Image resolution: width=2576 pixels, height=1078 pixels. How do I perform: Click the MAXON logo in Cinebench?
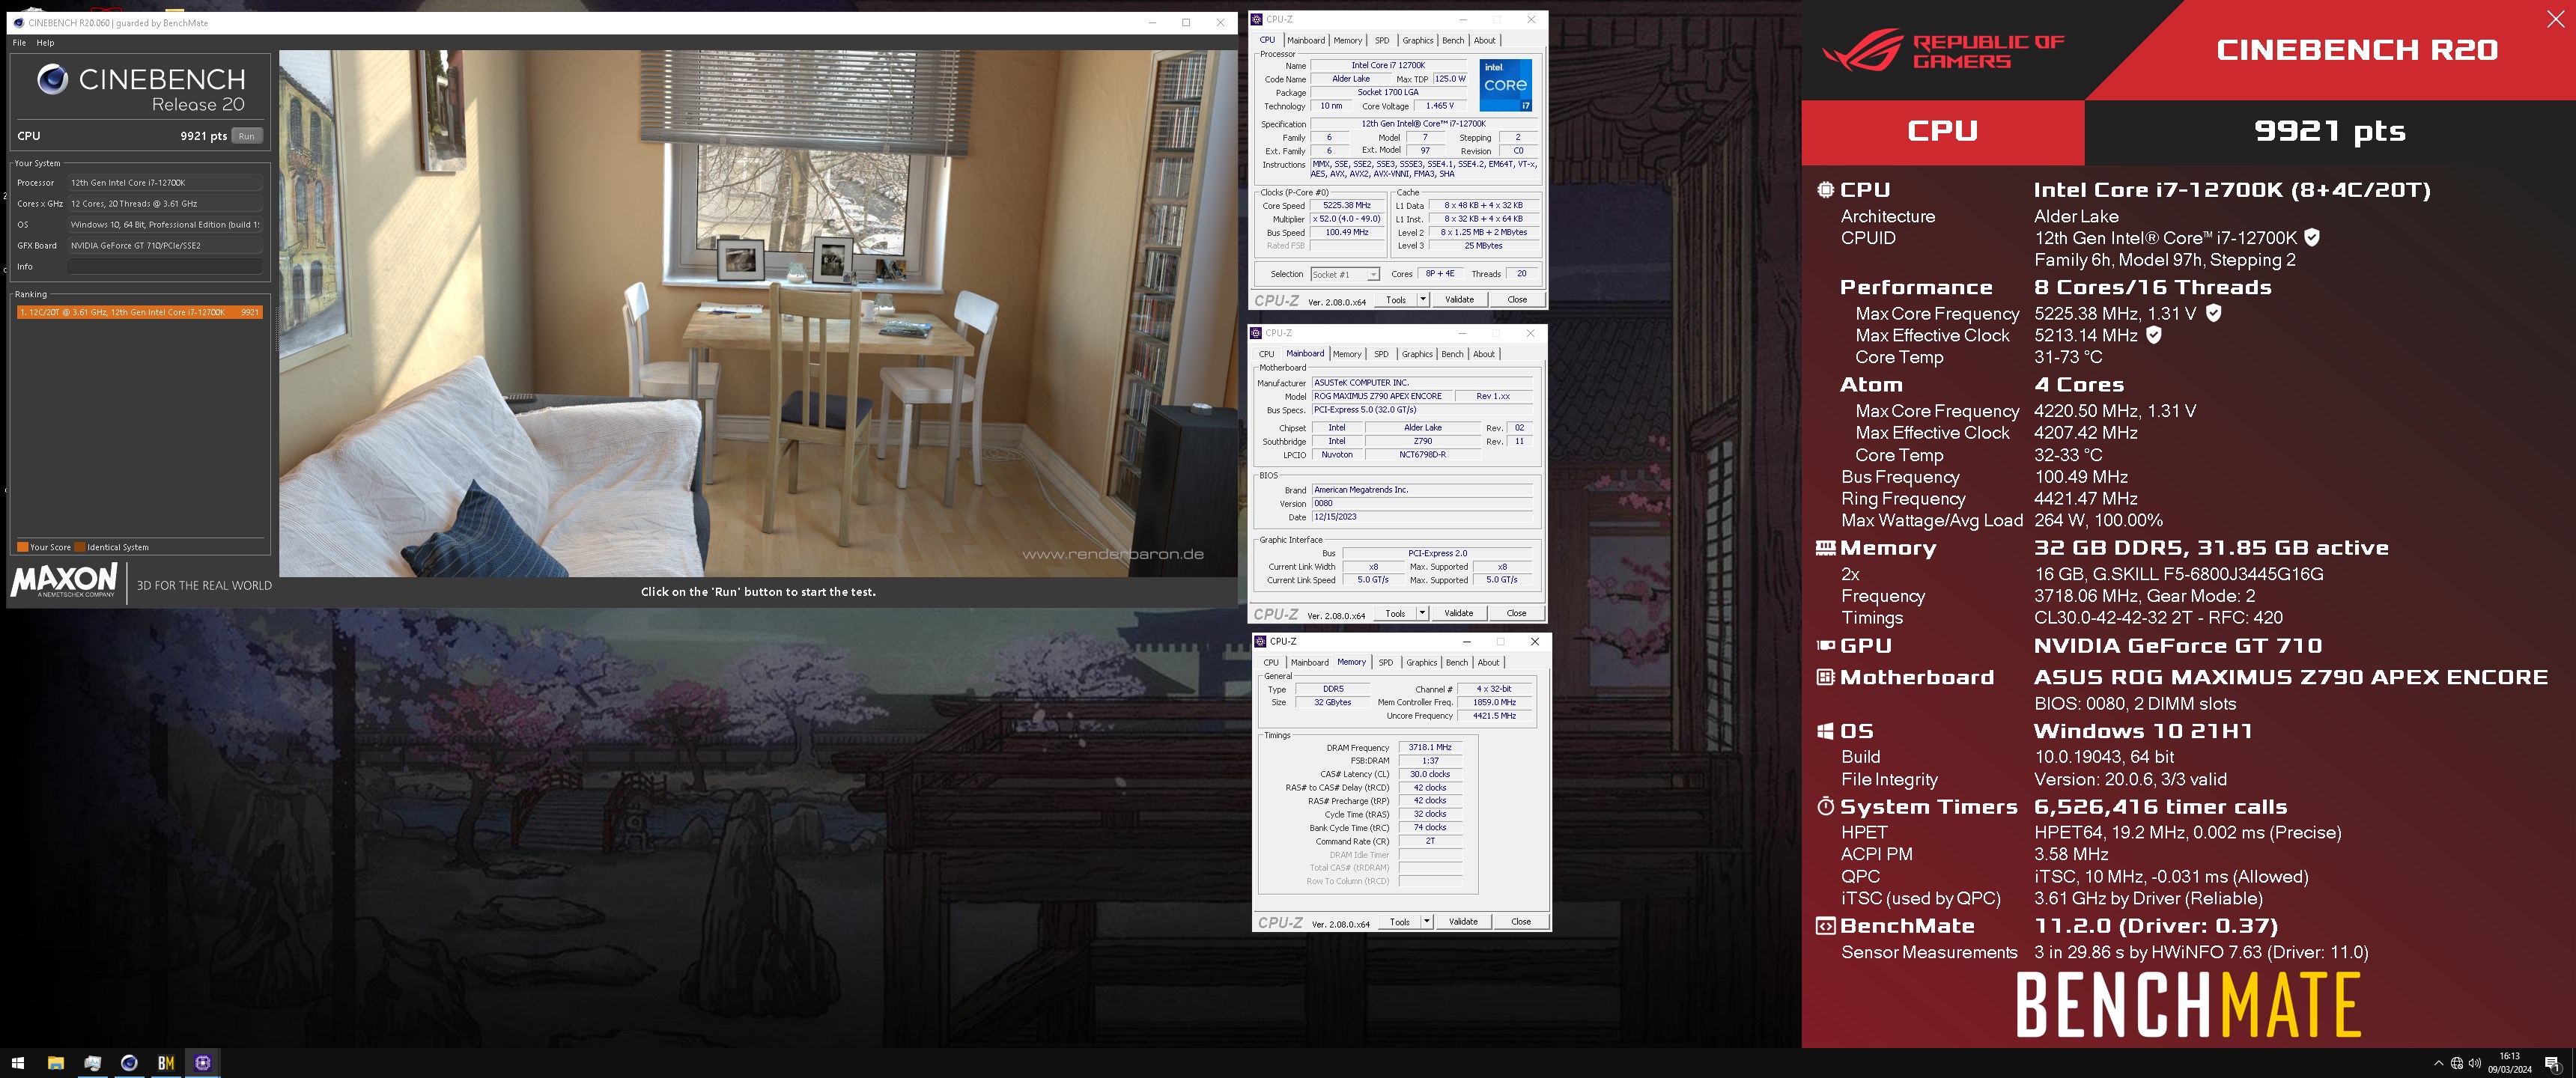point(64,581)
